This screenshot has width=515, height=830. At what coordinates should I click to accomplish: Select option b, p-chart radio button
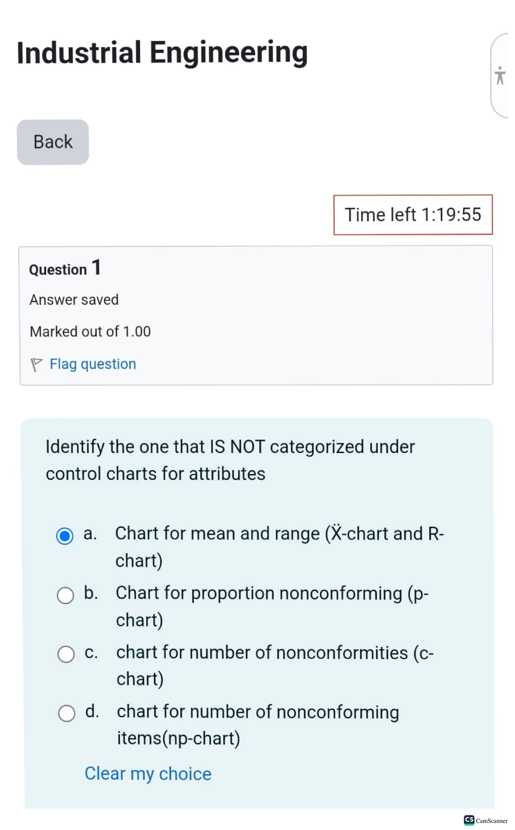pyautogui.click(x=65, y=595)
